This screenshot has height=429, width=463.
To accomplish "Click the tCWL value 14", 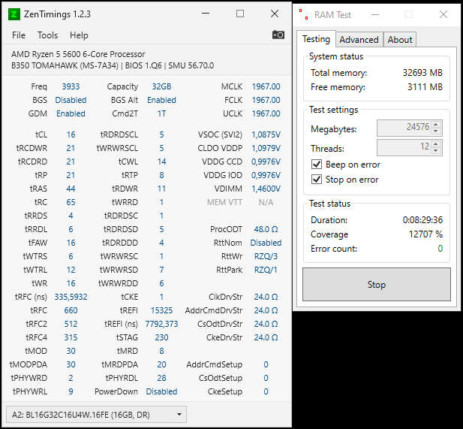I will click(x=161, y=162).
